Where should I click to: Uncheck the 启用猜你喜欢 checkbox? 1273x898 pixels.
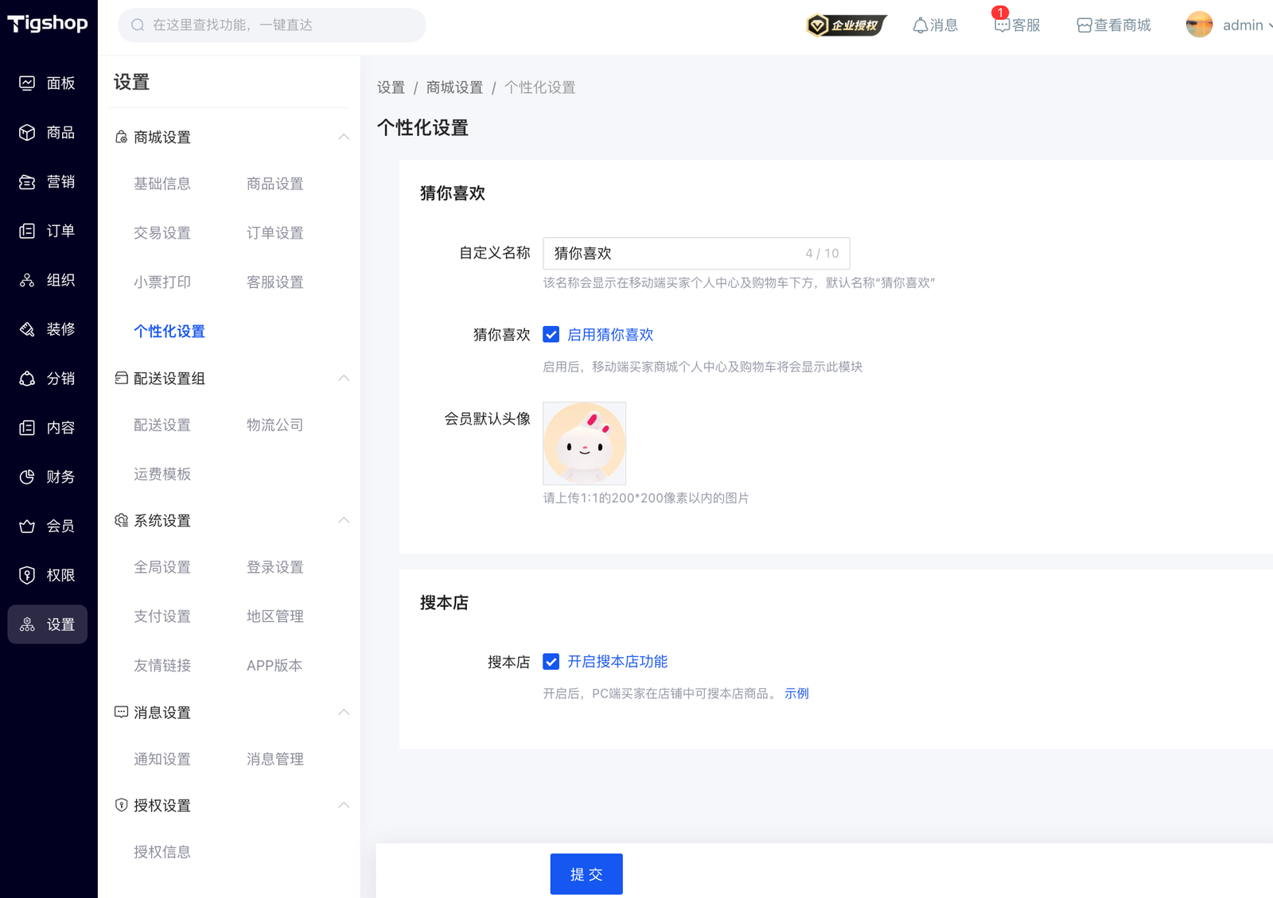click(x=551, y=335)
